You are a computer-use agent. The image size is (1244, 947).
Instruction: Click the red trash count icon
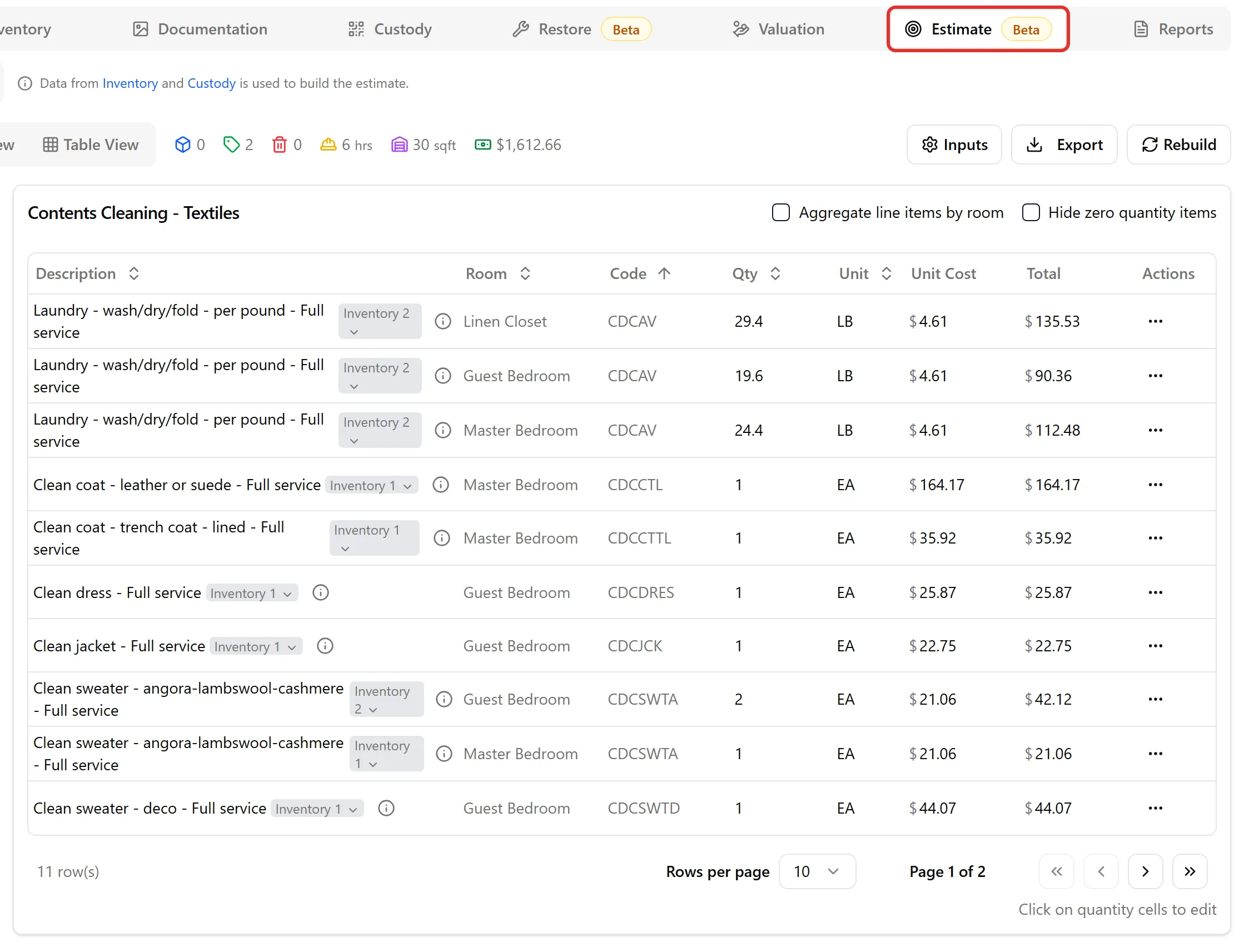pyautogui.click(x=280, y=145)
